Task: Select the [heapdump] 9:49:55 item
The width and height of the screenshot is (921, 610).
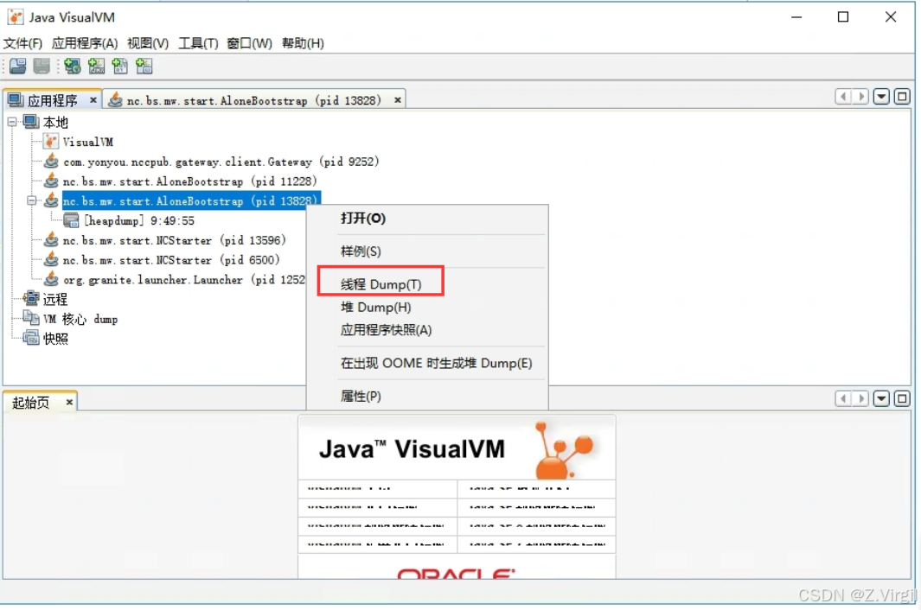Action: coord(139,220)
